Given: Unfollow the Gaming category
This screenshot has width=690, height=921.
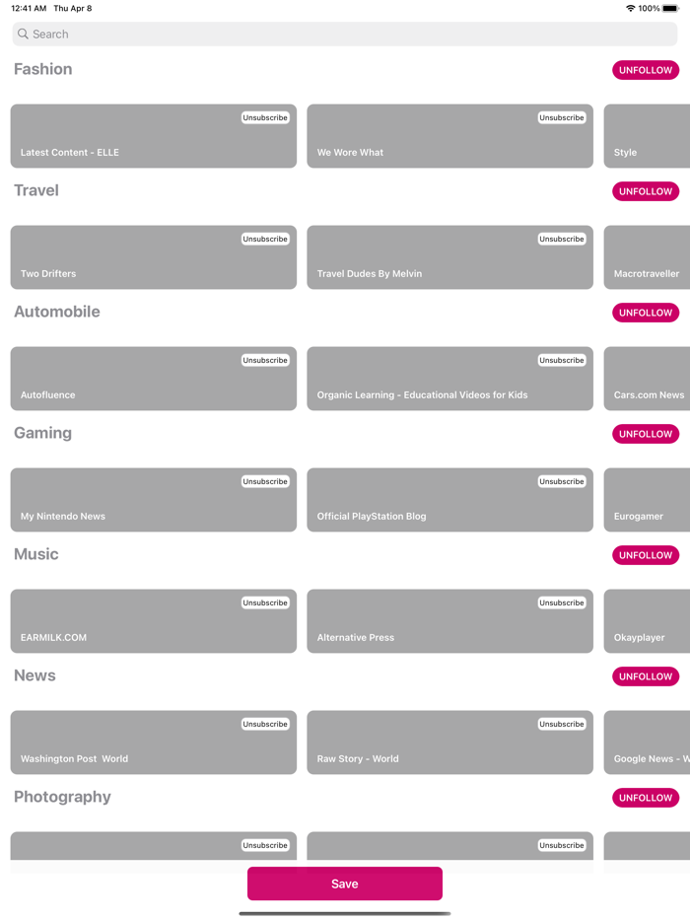Looking at the screenshot, I should coord(645,434).
